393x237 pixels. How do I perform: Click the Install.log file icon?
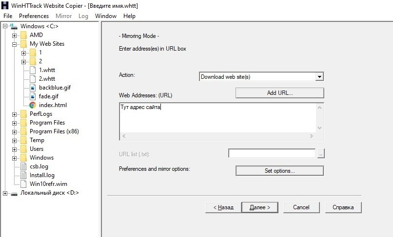pyautogui.click(x=23, y=175)
